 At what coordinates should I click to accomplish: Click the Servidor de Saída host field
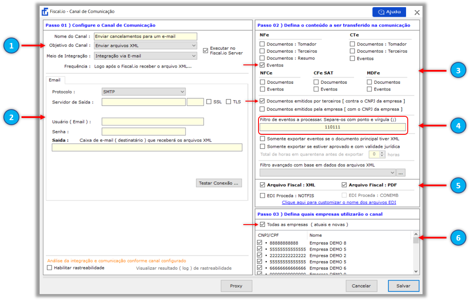point(144,102)
